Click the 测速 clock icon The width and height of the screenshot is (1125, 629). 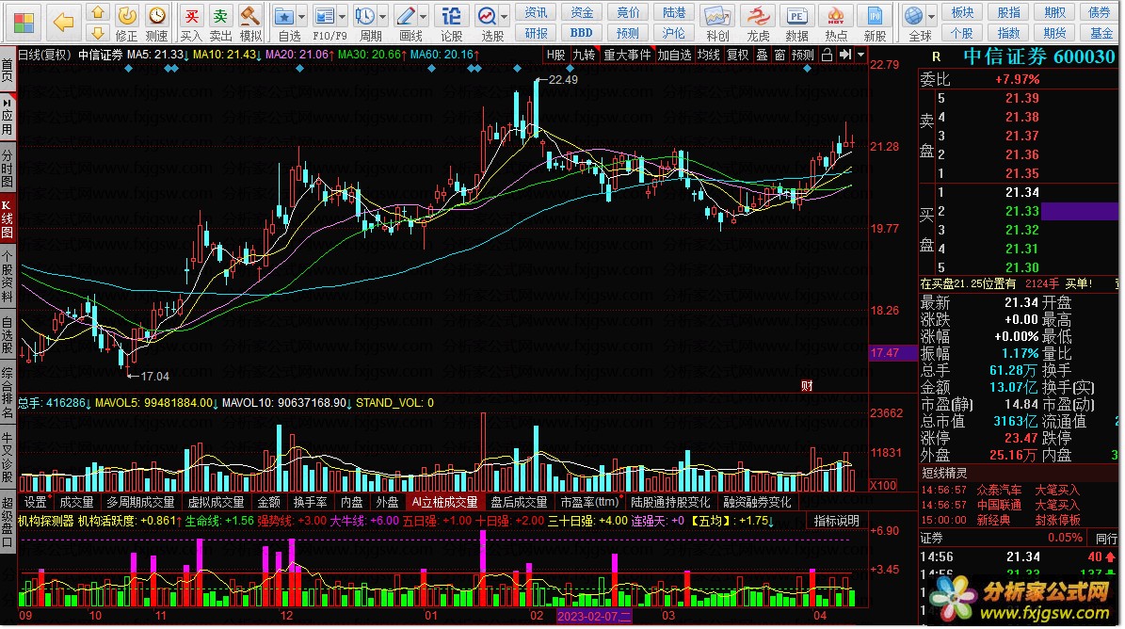(x=156, y=16)
